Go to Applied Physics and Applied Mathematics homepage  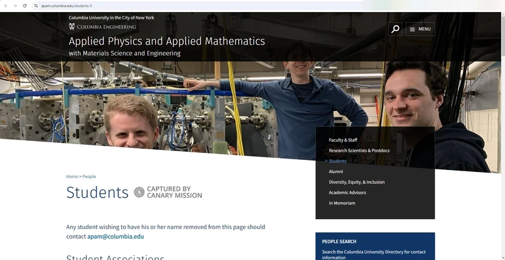click(167, 42)
